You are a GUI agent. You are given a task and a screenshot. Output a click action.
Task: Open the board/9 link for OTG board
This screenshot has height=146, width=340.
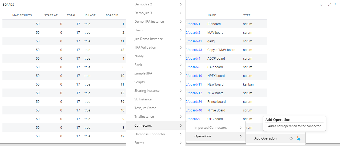point(193,119)
